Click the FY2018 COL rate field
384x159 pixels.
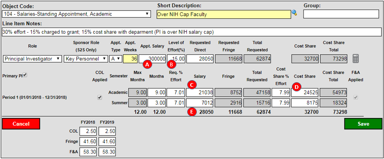88,131
